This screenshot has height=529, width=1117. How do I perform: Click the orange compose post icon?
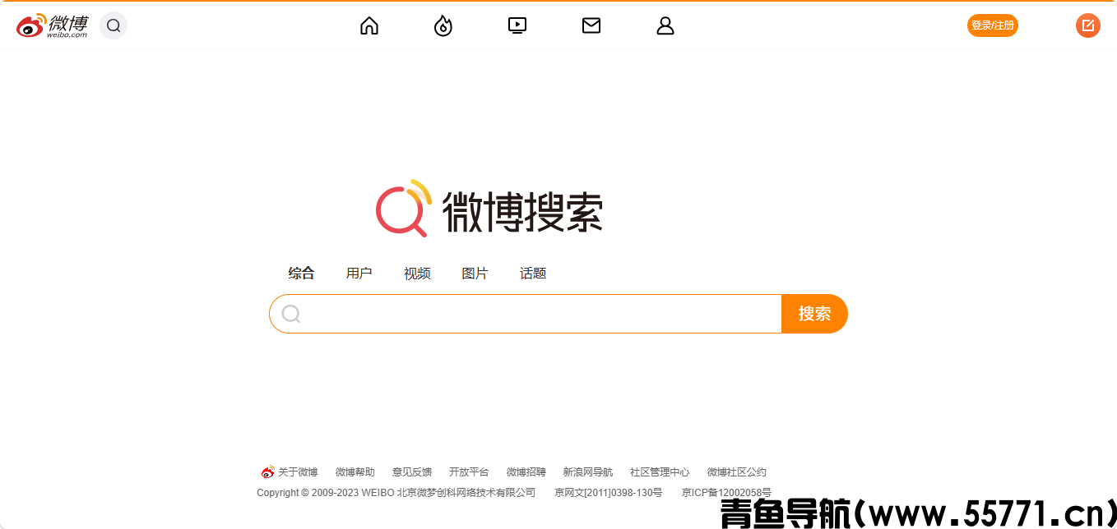click(1088, 25)
